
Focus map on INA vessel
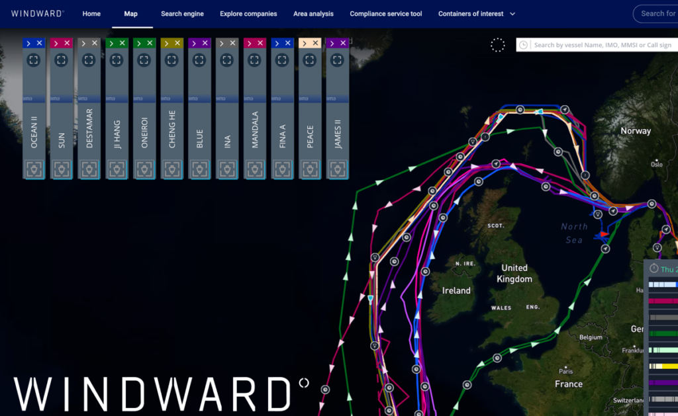pos(227,60)
